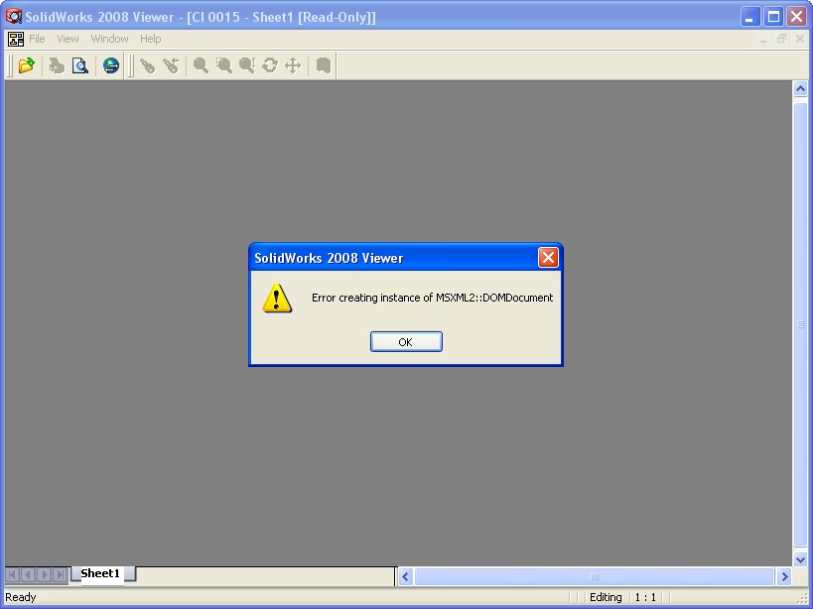Click the inner document close X

click(799, 39)
